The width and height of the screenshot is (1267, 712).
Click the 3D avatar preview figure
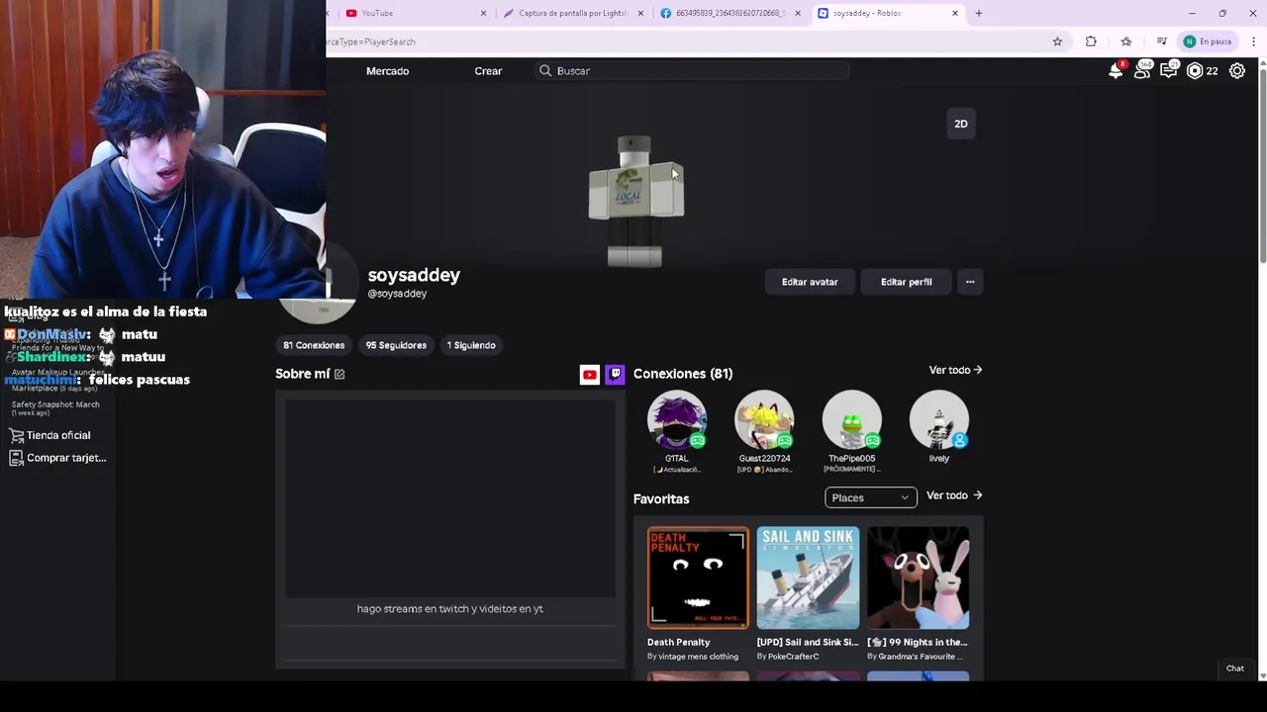click(x=634, y=202)
